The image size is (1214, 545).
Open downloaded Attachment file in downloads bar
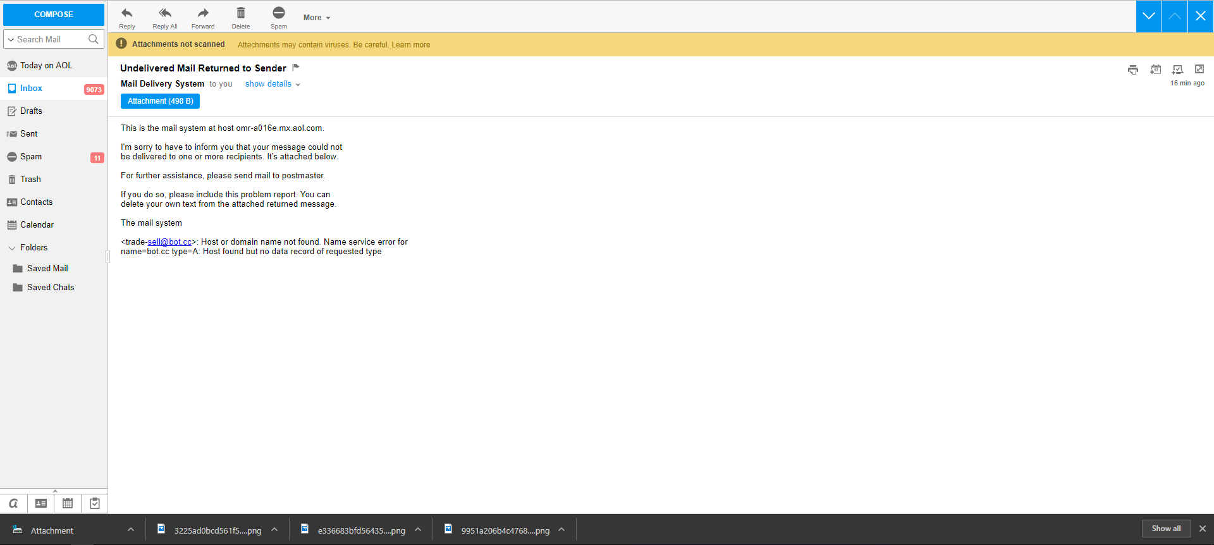(x=52, y=530)
